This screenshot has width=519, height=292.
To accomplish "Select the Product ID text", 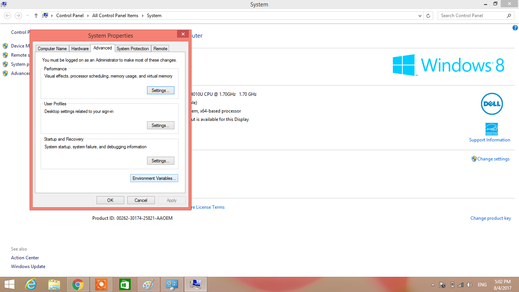I will pos(132,218).
